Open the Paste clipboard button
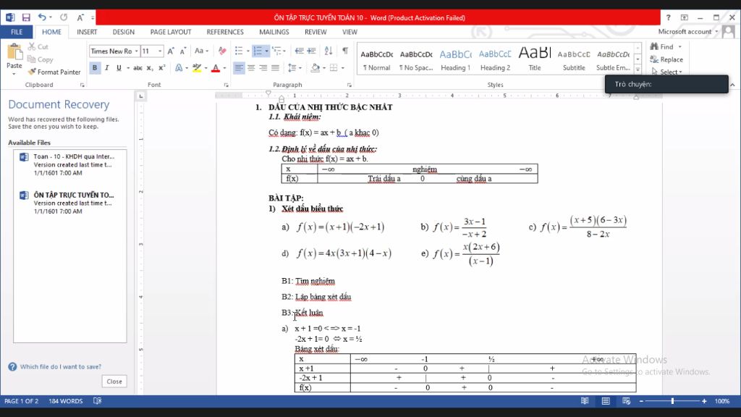Image resolution: width=741 pixels, height=417 pixels. (14, 59)
